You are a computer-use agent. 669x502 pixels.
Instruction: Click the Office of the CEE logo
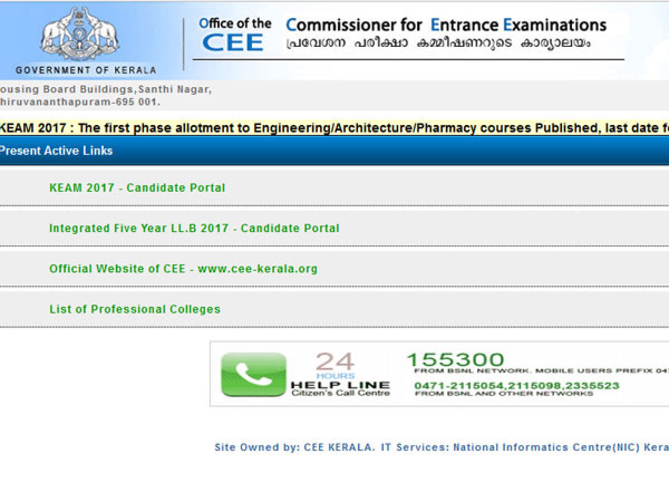pos(234,35)
